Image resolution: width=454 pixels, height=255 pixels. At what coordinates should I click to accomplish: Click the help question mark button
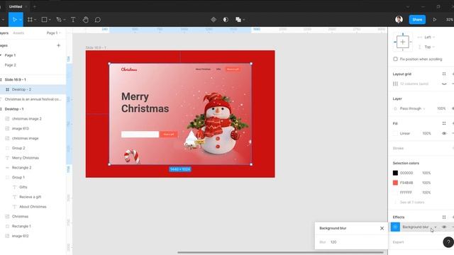pos(448,242)
